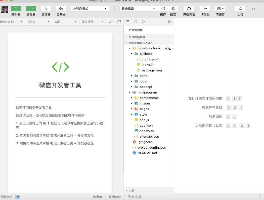The image size is (264, 200).
Task: Click the upload (上传) cloud icon
Action: tap(240, 9)
